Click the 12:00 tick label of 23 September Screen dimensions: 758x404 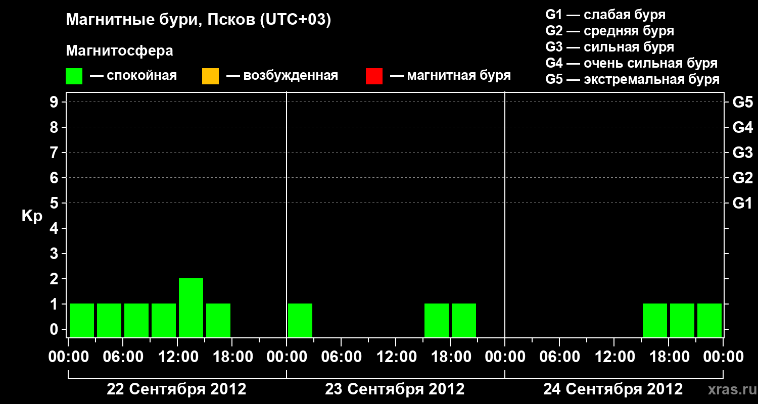pyautogui.click(x=396, y=357)
